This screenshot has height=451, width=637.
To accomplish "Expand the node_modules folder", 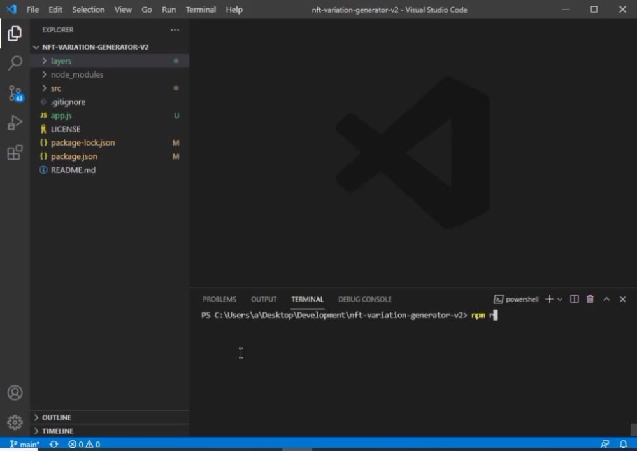I will (110, 74).
